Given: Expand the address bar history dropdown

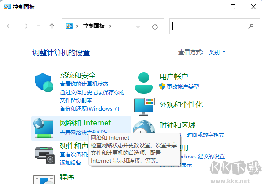Looking at the screenshot, I should pyautogui.click(x=138, y=27).
